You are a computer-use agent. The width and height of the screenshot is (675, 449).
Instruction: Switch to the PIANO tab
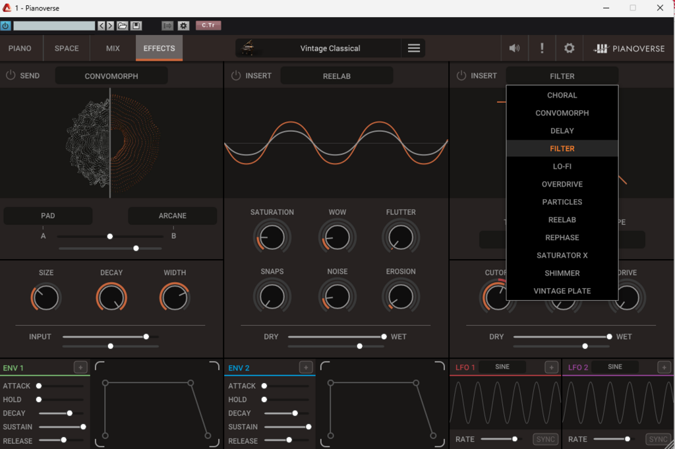click(20, 48)
